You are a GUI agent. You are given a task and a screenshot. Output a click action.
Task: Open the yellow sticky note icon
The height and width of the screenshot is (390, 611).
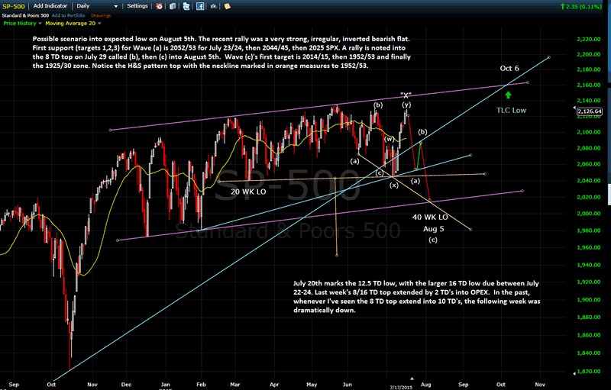click(227, 6)
